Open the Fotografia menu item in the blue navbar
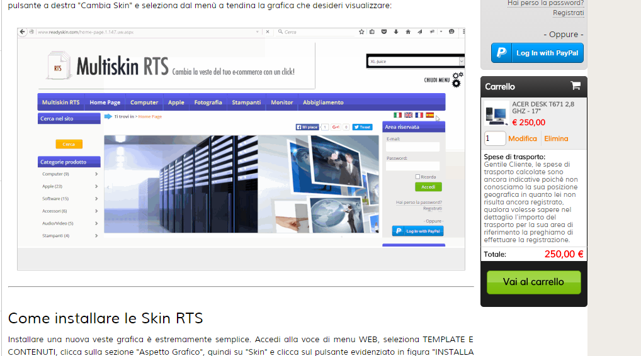641x356 pixels. pos(208,102)
